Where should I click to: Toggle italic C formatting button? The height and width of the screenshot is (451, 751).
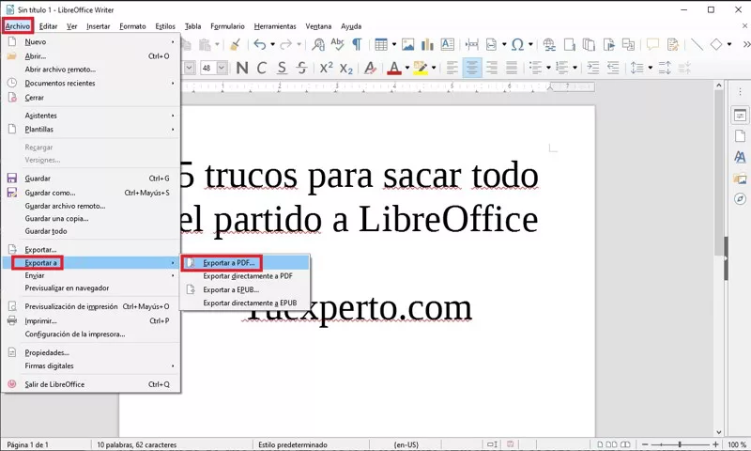[262, 68]
